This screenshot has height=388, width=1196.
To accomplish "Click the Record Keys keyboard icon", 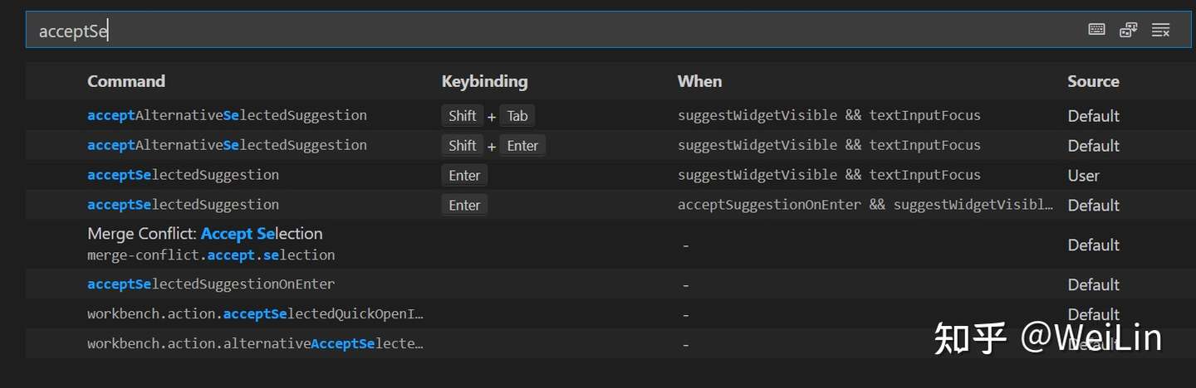I will (1096, 30).
